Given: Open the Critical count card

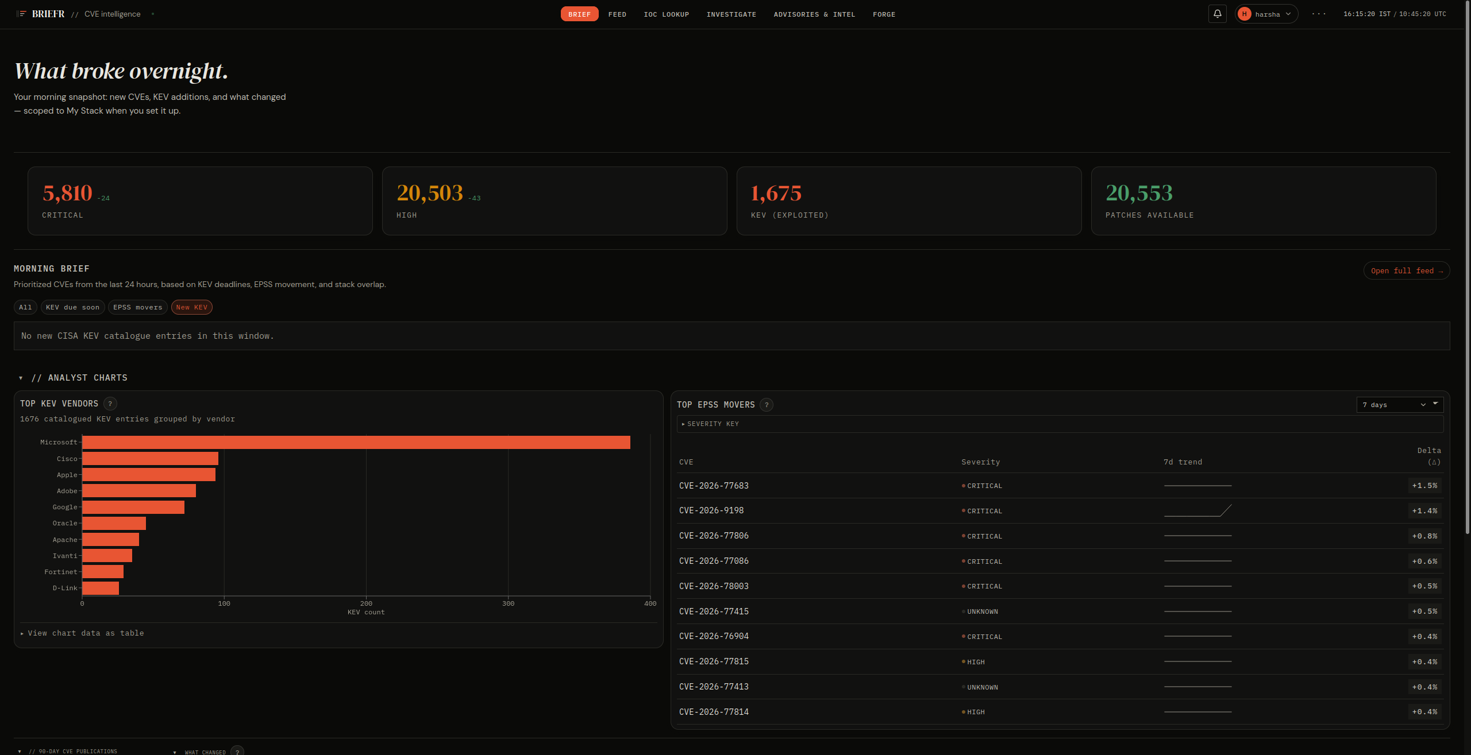Looking at the screenshot, I should pos(200,201).
